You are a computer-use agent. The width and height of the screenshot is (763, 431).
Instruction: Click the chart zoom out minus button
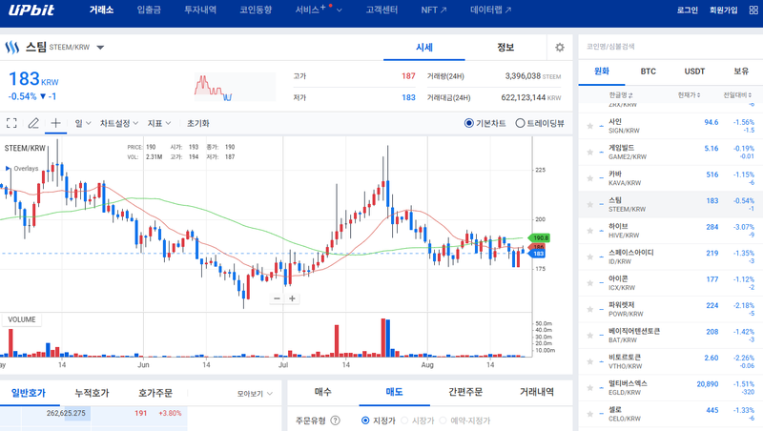(x=277, y=298)
